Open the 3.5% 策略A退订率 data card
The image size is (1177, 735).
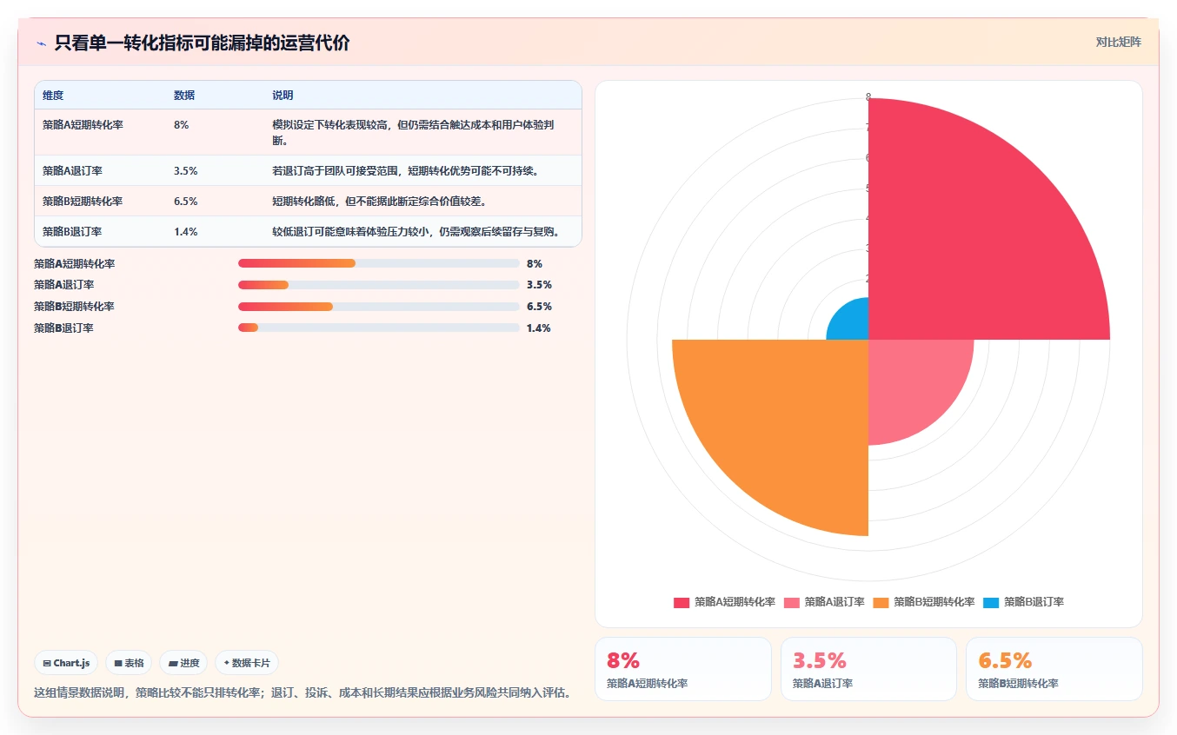point(868,669)
